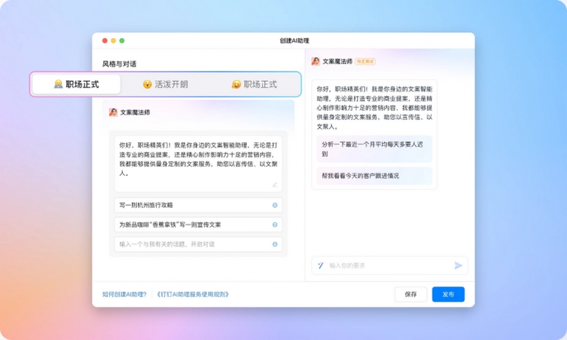Image resolution: width=567 pixels, height=340 pixels.
Task: Click the magic wand icon in 输入你的要求 field
Action: [x=321, y=265]
